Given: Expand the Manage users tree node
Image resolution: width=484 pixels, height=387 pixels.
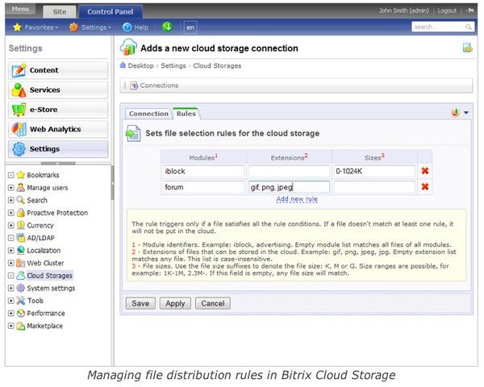Looking at the screenshot, I should 11,188.
